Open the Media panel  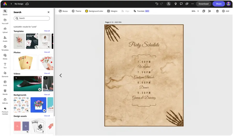coord(5,57)
